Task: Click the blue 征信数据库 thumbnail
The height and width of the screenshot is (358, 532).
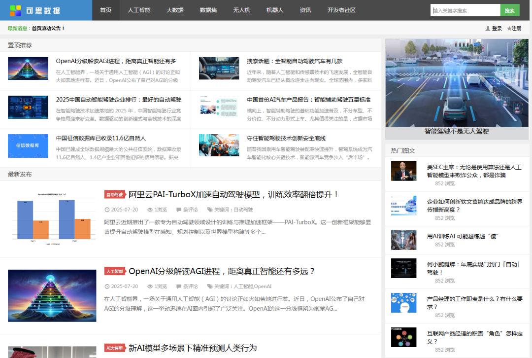Action: pos(28,145)
